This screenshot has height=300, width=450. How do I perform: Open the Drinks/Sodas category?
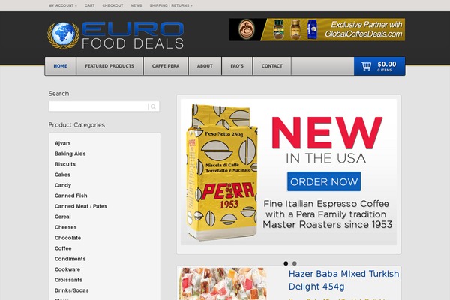click(x=71, y=290)
